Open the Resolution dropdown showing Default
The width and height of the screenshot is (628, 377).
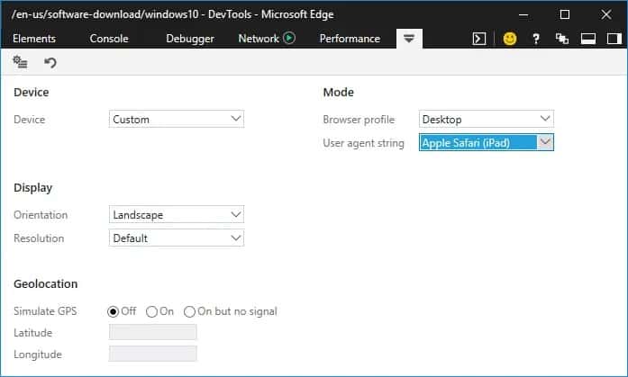pyautogui.click(x=177, y=238)
